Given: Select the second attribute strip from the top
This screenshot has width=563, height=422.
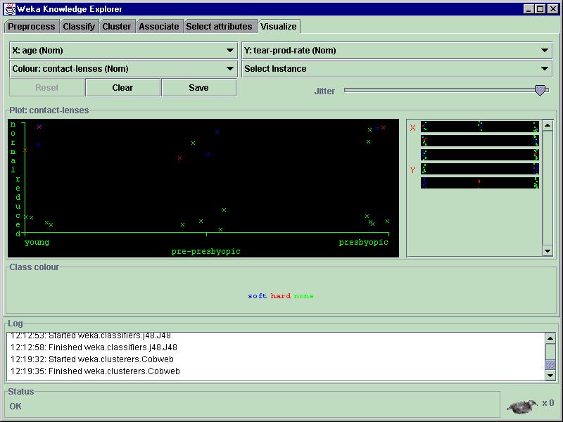Looking at the screenshot, I should click(x=480, y=141).
